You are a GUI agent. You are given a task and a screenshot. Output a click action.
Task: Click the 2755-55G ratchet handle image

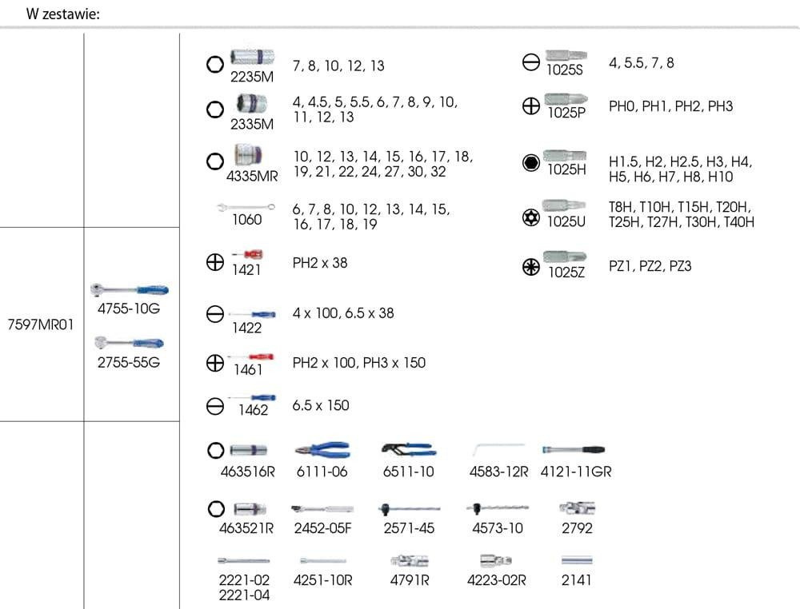click(130, 343)
